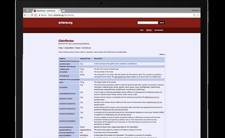Click aggregateRating link in reviewRating description
225x138 pixels.
pyautogui.click(x=120, y=77)
